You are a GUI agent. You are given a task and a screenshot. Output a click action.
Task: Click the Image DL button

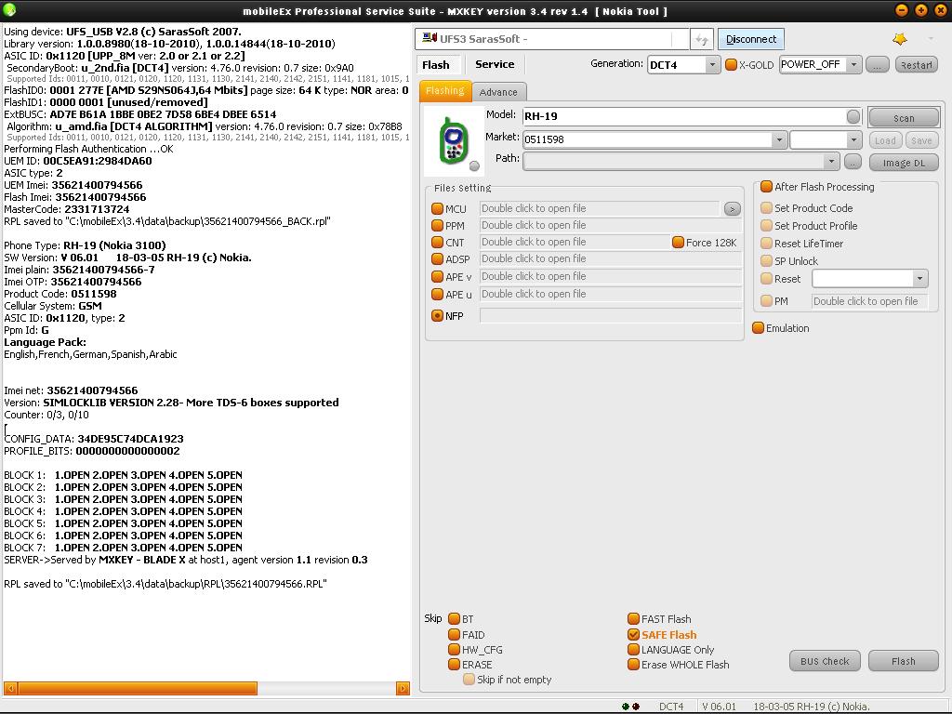[x=904, y=163]
